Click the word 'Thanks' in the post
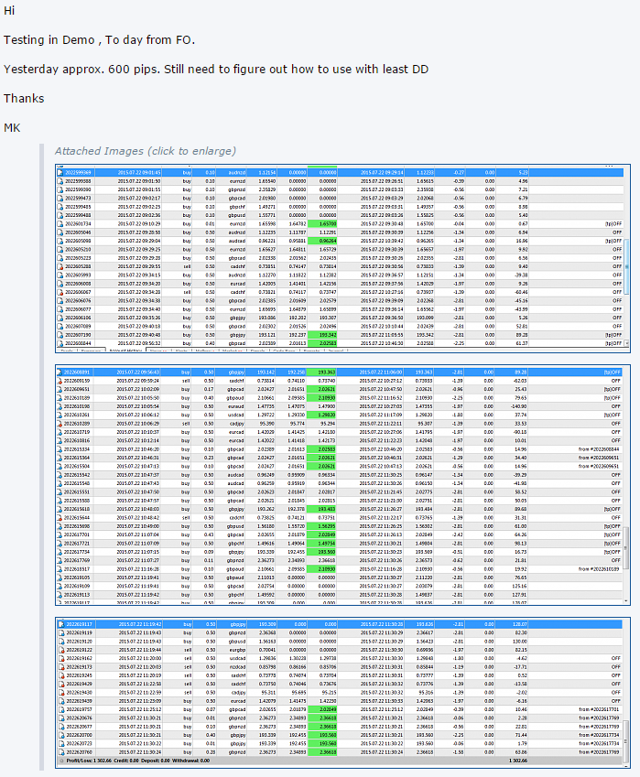640x777 pixels. (24, 99)
